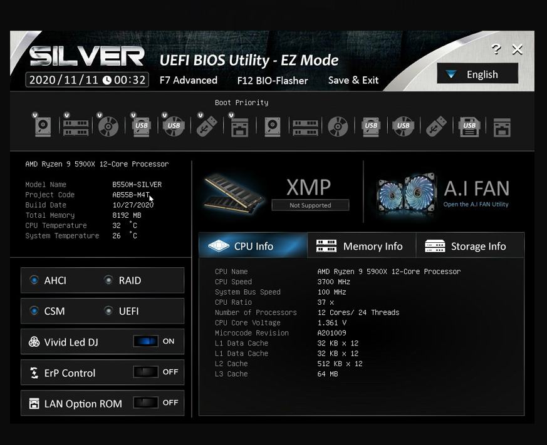Select the unmarked RAID drives boot icon
The image size is (547, 445).
click(x=305, y=128)
